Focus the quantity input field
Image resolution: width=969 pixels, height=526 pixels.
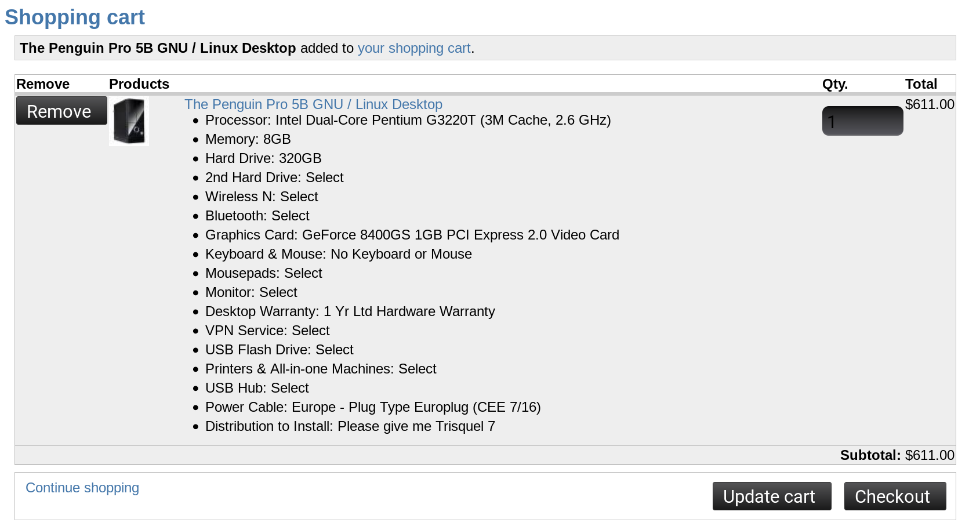click(862, 121)
